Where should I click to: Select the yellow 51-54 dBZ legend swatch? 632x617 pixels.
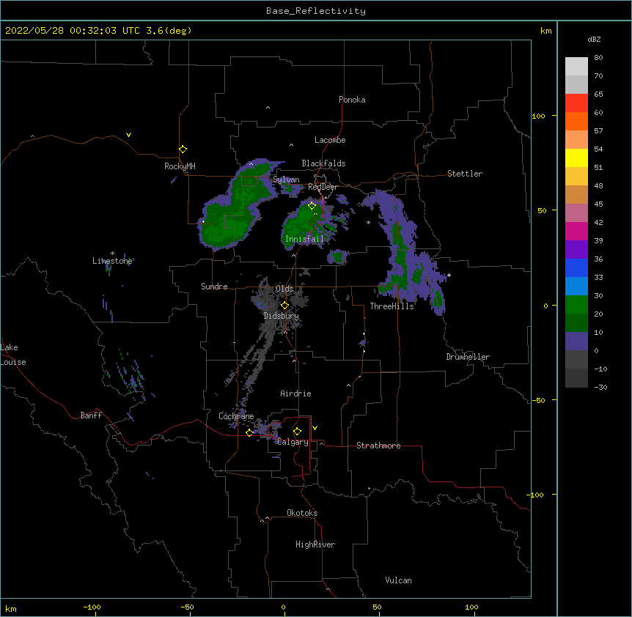coord(576,158)
